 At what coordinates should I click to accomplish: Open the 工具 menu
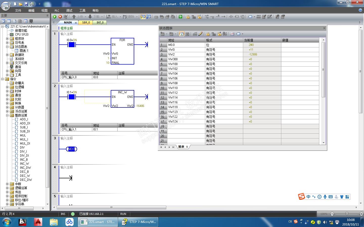pyautogui.click(x=82, y=11)
